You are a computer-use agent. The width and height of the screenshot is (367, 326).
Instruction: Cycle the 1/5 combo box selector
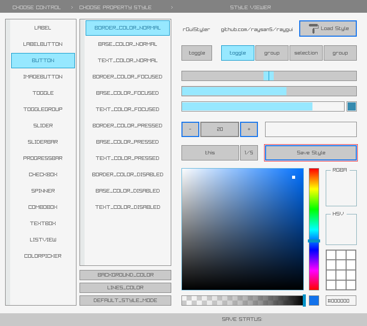249,153
